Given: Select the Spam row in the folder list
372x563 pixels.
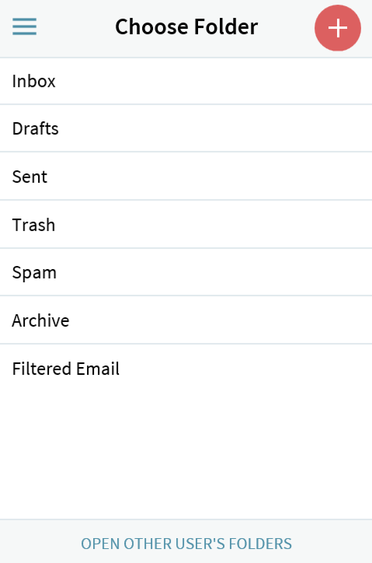Looking at the screenshot, I should pyautogui.click(x=186, y=272).
